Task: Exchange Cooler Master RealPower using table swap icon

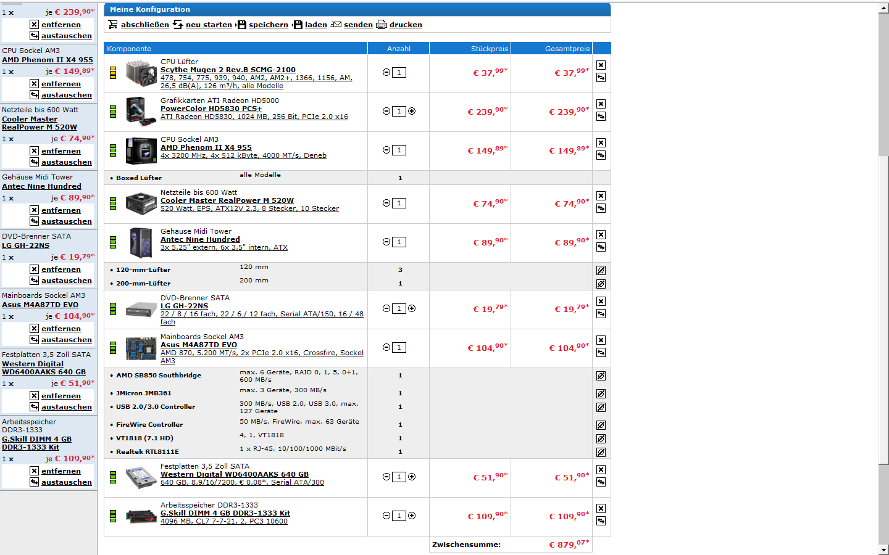Action: pyautogui.click(x=601, y=208)
